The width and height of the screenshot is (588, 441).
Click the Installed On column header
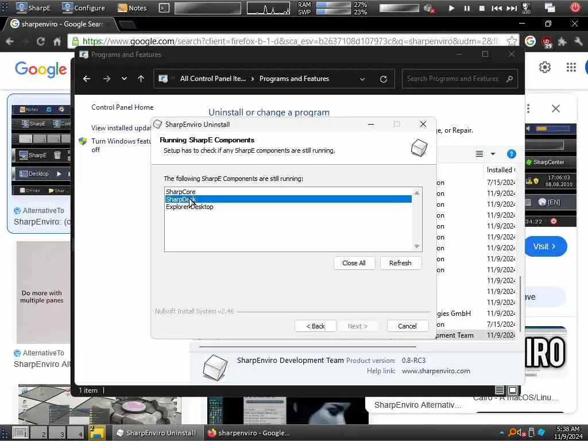point(500,170)
